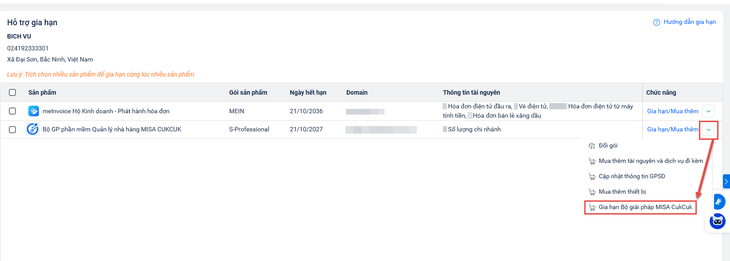This screenshot has height=261, width=730.
Task: Click the help question-mark icon beside Hướng dẫn
Action: [x=656, y=23]
